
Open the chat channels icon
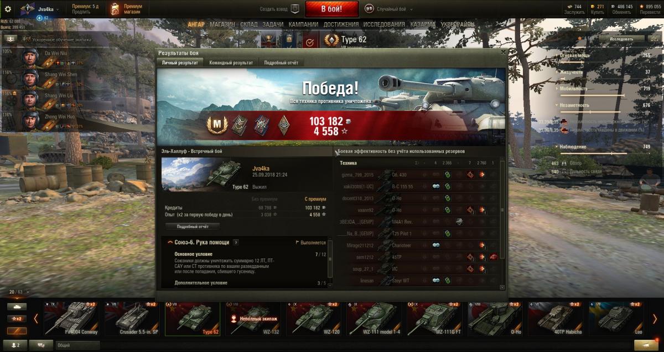[41, 345]
